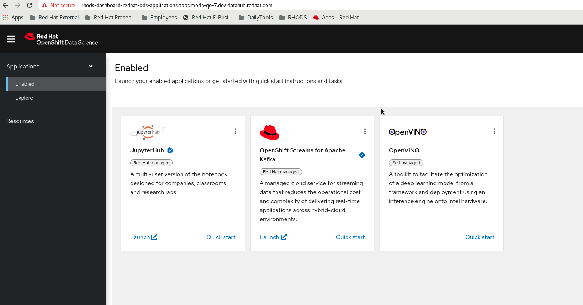Viewport: 583px width, 305px height.
Task: Click the browser address bar URL
Action: click(177, 5)
